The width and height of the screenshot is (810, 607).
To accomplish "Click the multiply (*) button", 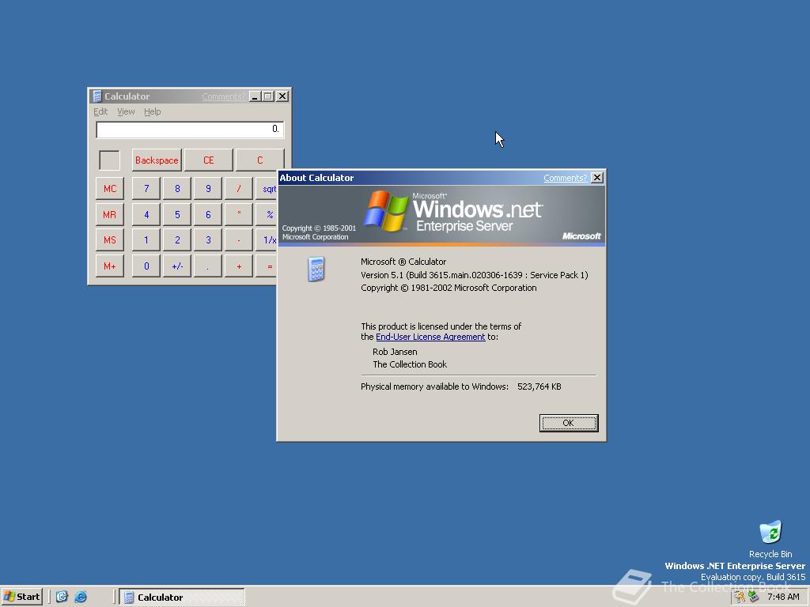I will (x=239, y=214).
